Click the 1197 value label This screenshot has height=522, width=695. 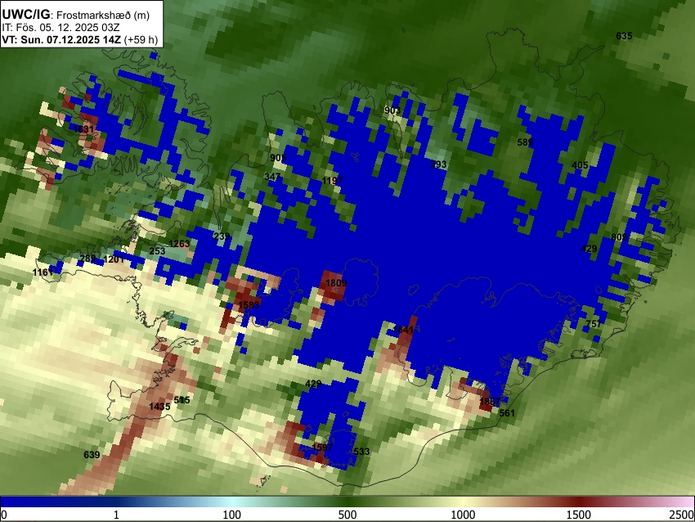pyautogui.click(x=332, y=181)
